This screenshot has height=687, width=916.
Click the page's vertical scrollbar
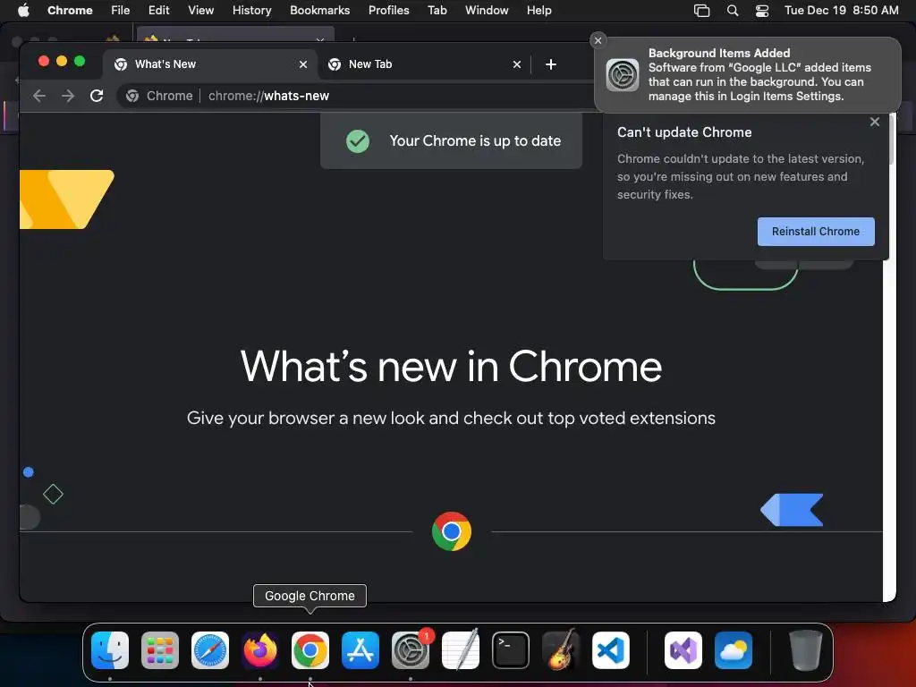click(892, 140)
